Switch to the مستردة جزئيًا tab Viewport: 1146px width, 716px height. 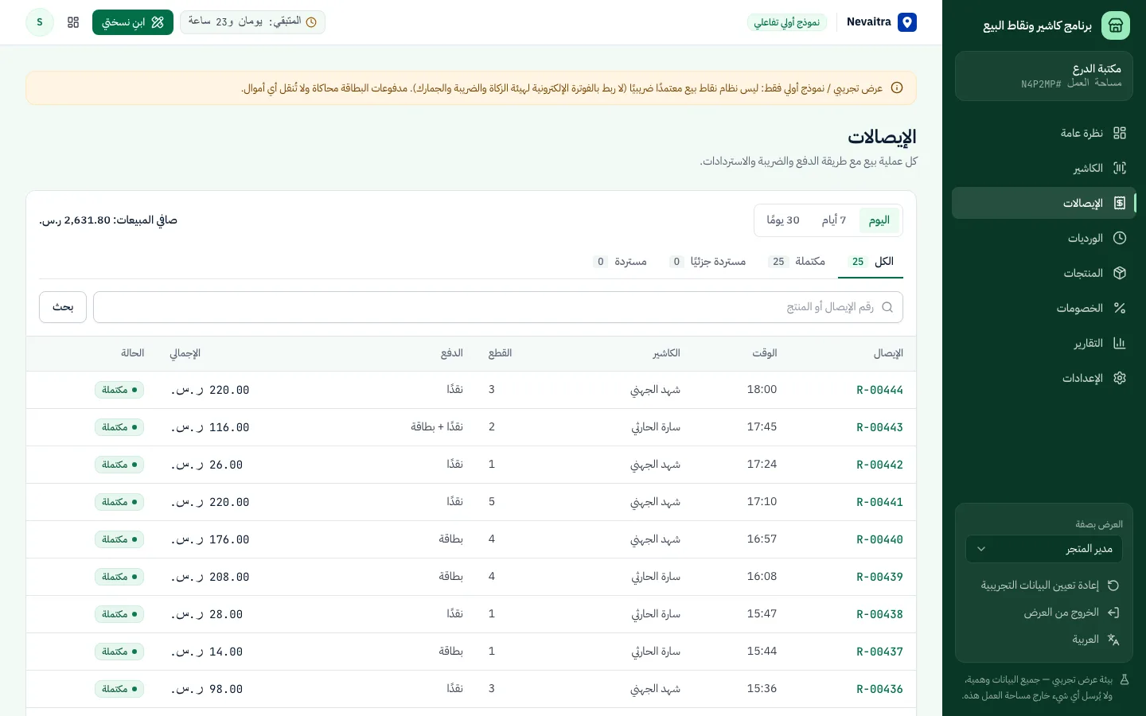click(x=707, y=262)
